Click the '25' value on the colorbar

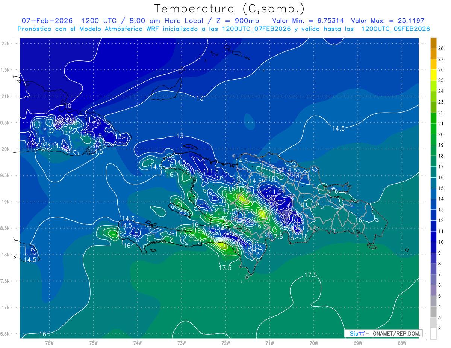pos(441,80)
